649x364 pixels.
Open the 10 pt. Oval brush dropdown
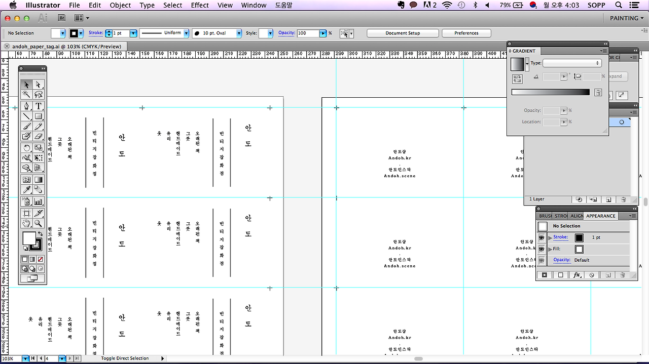pos(239,33)
